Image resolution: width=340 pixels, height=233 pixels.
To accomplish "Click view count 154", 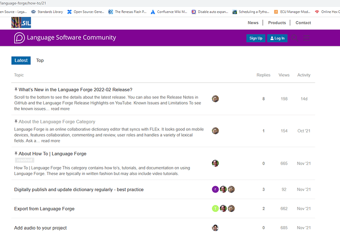I will click(284, 131).
